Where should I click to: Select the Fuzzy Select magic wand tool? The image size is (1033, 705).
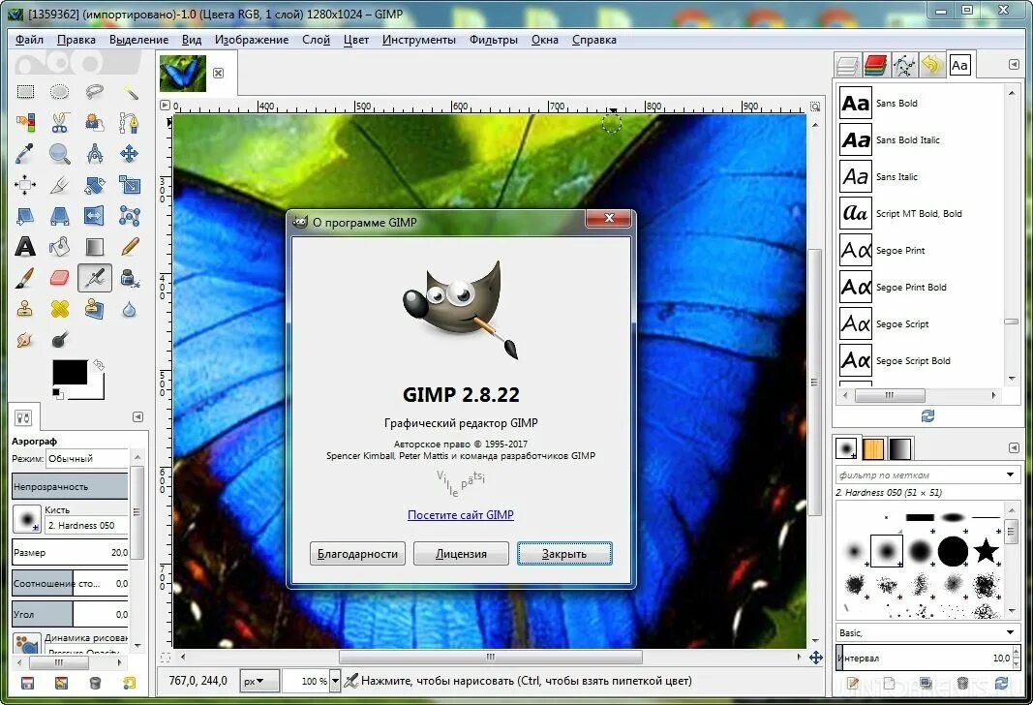[x=134, y=92]
